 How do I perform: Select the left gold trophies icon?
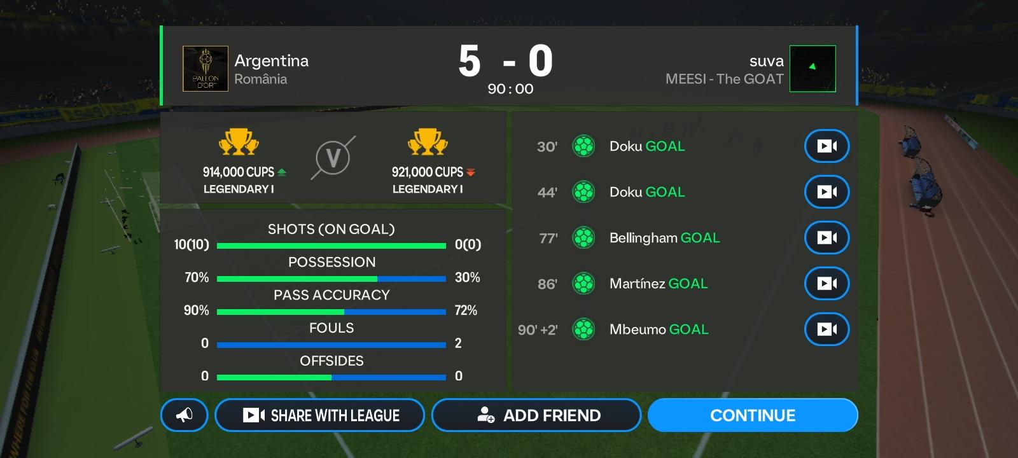coord(239,142)
